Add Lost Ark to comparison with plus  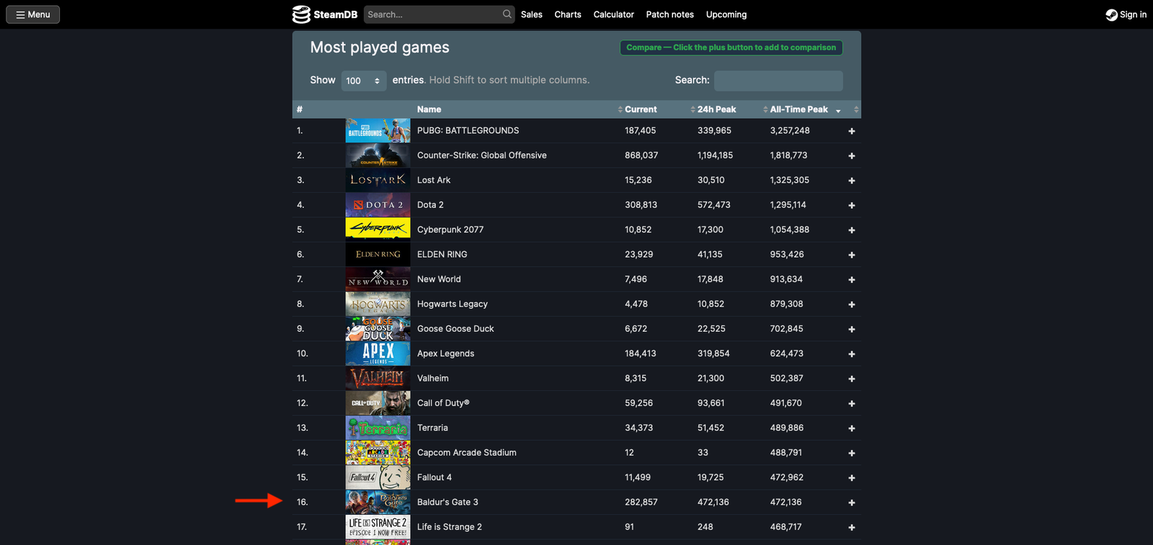(x=852, y=181)
